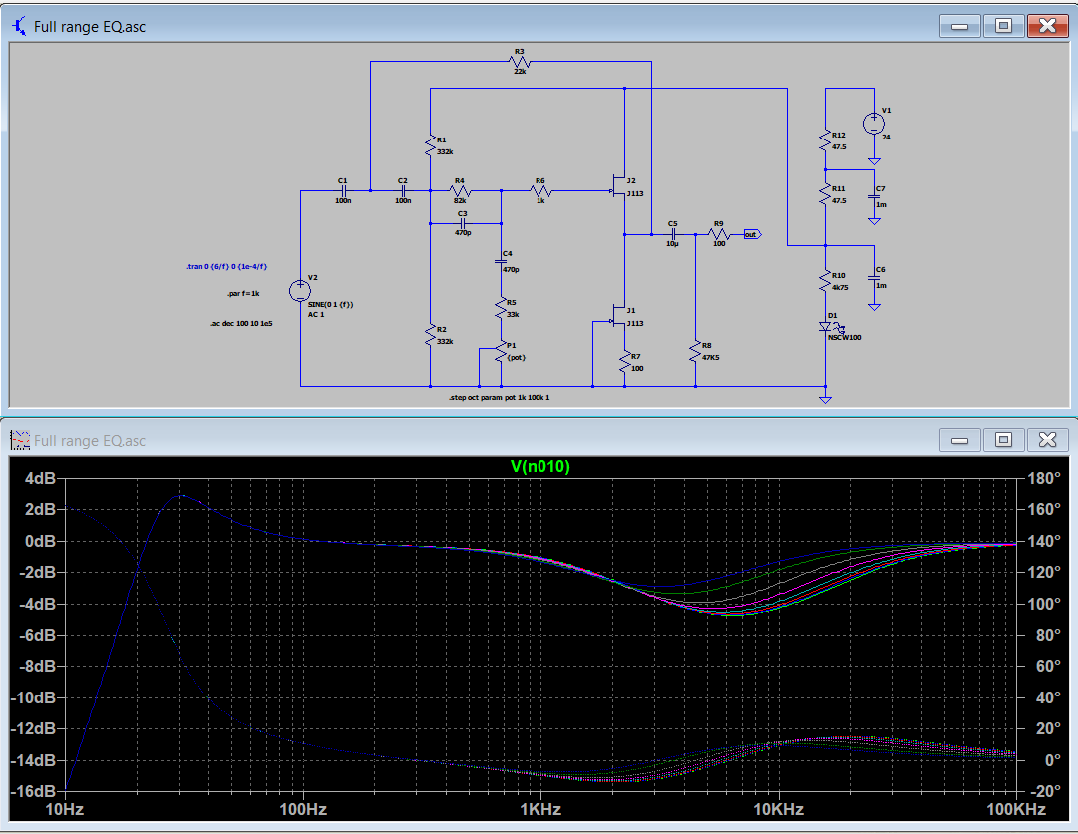This screenshot has width=1078, height=834.
Task: Click the 4dB label on magnitude axis
Action: (x=40, y=479)
